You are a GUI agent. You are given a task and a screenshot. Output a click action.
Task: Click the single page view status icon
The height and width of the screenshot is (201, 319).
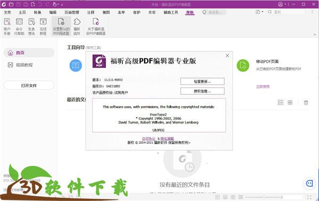(217, 197)
